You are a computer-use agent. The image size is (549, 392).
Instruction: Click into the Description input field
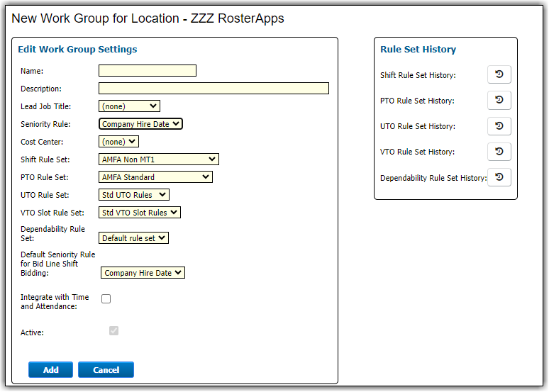click(213, 89)
